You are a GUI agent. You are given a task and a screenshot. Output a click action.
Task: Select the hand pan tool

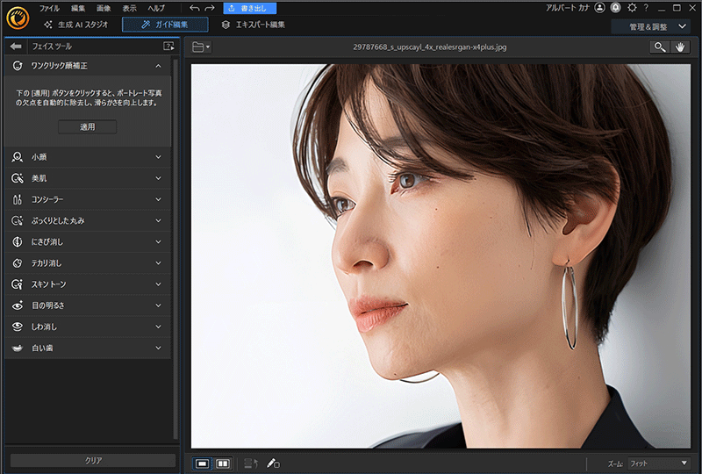point(680,47)
